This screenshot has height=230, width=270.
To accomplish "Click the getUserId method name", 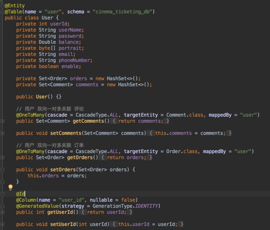I will point(60,212).
